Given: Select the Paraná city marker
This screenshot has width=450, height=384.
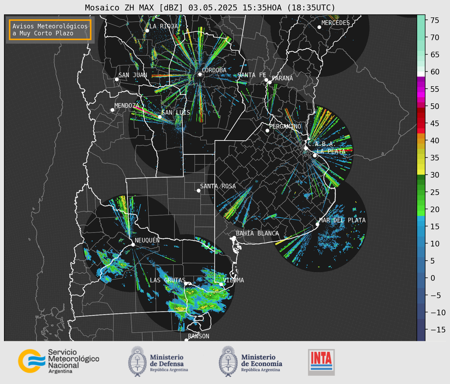Looking at the screenshot, I should [270, 82].
